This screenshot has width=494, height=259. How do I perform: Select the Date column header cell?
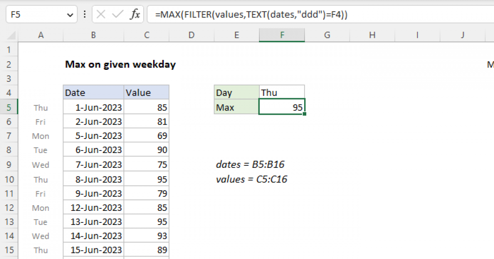pos(93,92)
